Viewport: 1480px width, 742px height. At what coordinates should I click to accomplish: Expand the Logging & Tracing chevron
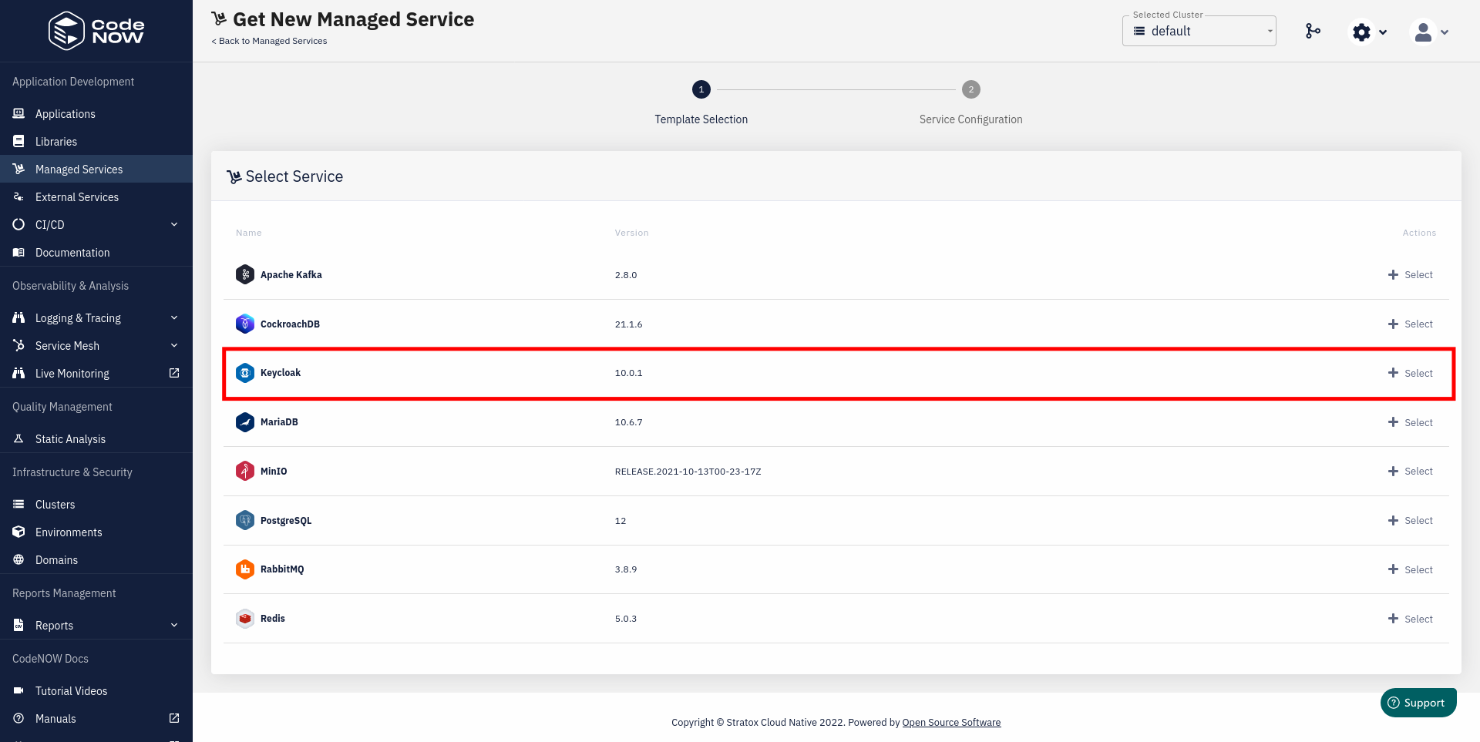(x=174, y=318)
